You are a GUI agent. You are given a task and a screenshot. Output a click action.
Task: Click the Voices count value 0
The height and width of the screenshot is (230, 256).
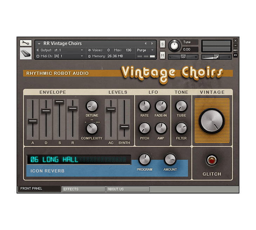[108, 50]
